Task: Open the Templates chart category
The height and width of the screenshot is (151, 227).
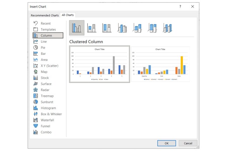Action: [x=48, y=29]
